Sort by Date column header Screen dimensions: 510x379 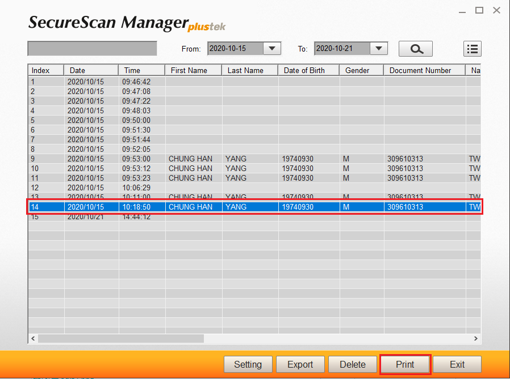point(91,70)
